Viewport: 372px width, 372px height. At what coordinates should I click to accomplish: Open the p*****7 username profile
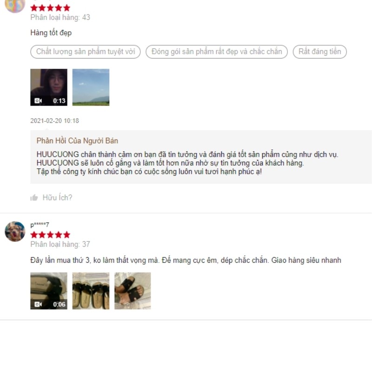pyautogui.click(x=40, y=225)
